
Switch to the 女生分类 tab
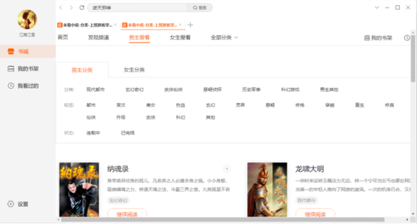134,70
